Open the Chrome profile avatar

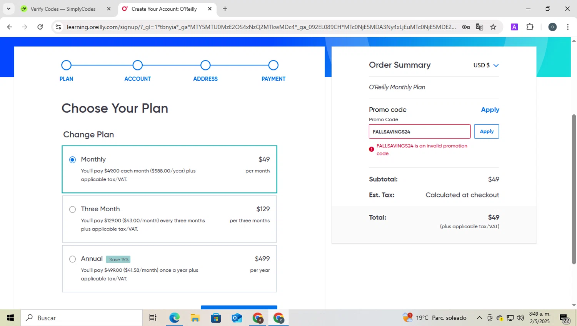click(552, 27)
